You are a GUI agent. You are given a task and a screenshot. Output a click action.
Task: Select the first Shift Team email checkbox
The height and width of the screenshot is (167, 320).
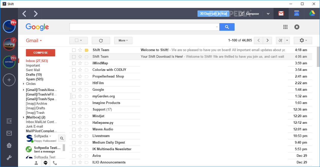click(x=74, y=50)
